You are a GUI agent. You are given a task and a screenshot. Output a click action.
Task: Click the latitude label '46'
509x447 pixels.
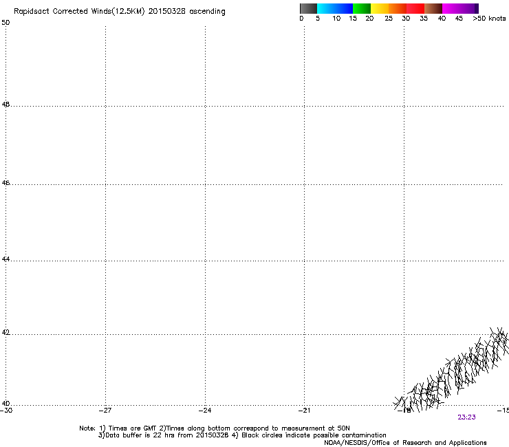[x=6, y=183]
